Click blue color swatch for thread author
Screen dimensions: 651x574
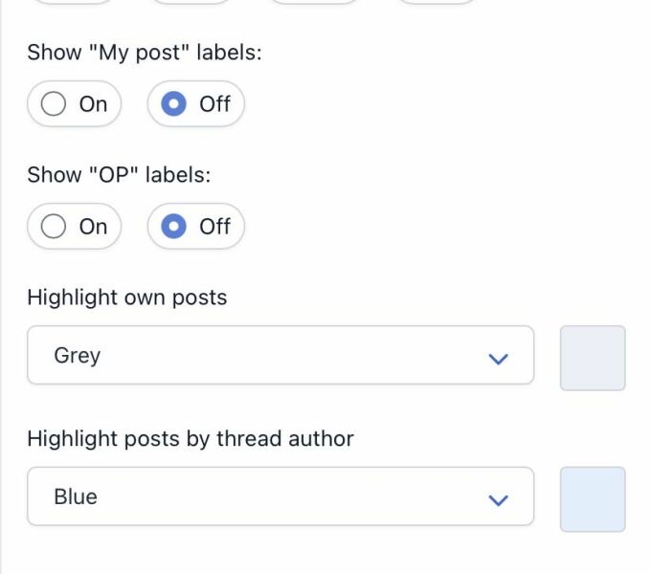click(x=593, y=498)
